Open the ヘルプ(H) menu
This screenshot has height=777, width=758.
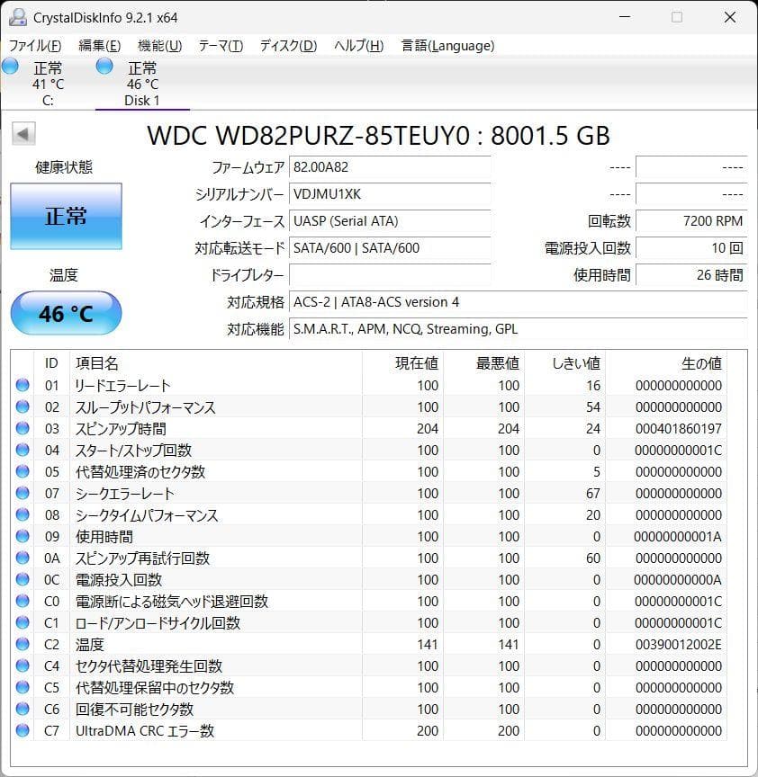tap(358, 46)
